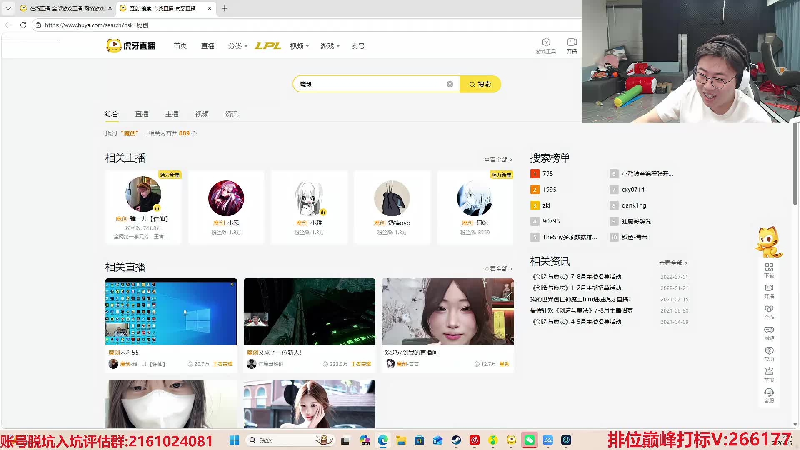Open search ranking item dank1ng
Viewport: 800px width, 450px height.
pos(634,205)
